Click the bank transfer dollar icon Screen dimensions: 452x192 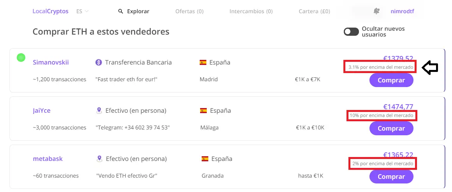point(99,63)
